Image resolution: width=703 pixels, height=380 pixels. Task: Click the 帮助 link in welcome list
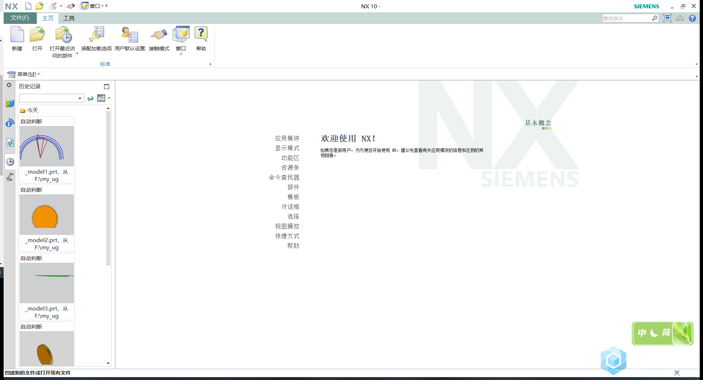tap(293, 246)
